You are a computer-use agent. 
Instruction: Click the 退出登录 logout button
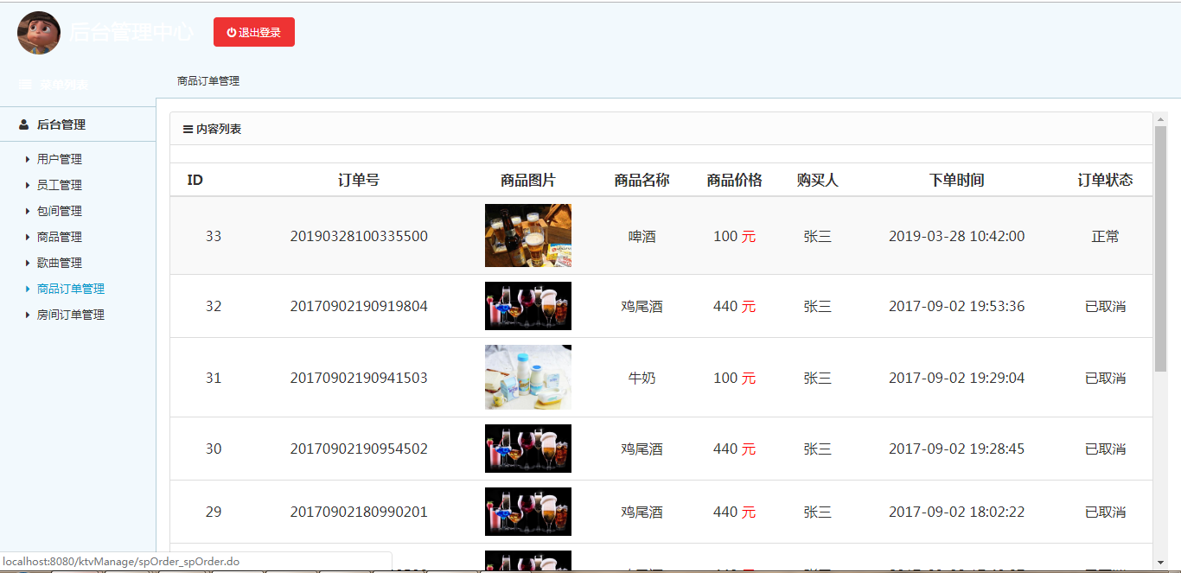coord(254,32)
